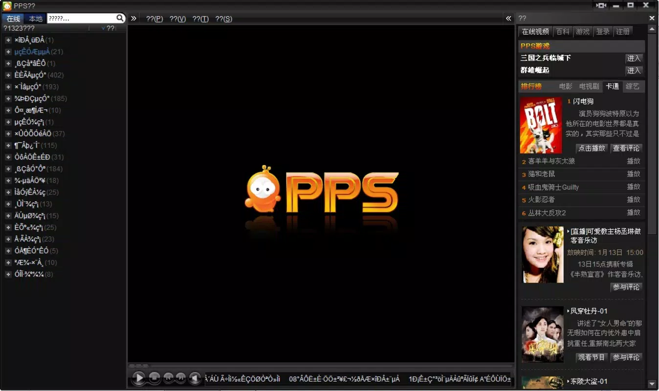Screen dimensions: 659x391
Task: Expand the tree node with count (184)
Action: coord(8,169)
